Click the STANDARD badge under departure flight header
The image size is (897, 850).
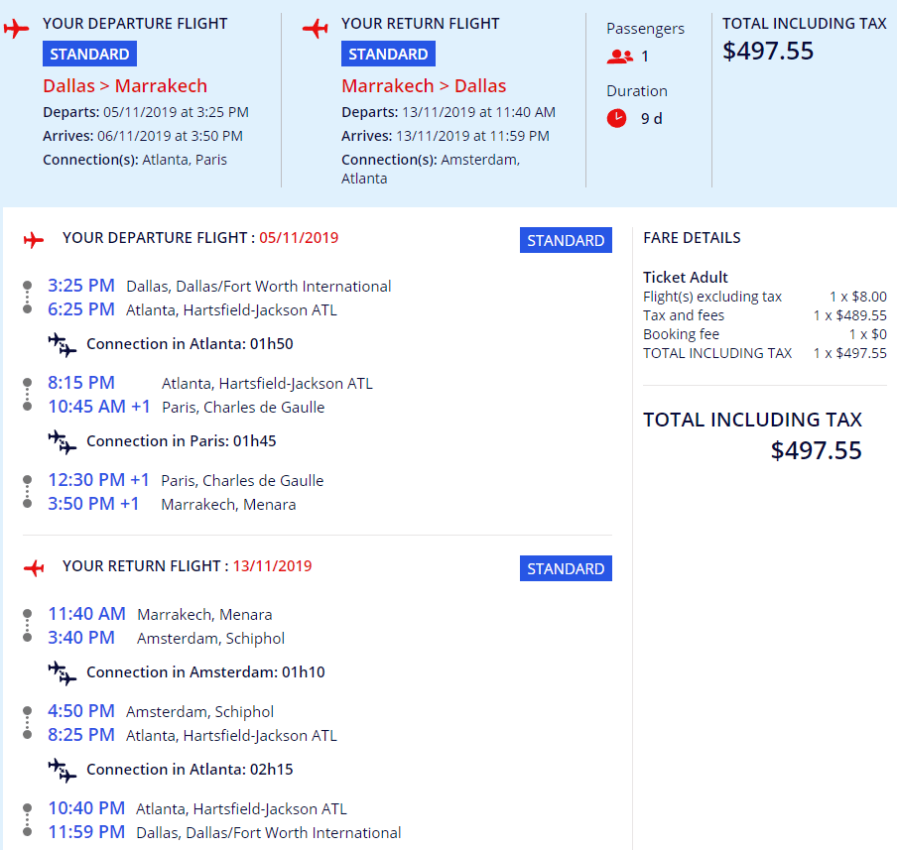click(x=90, y=54)
